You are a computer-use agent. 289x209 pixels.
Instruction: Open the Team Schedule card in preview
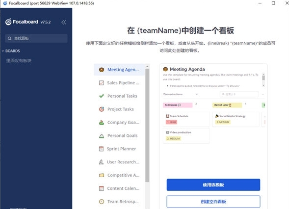coord(186,119)
